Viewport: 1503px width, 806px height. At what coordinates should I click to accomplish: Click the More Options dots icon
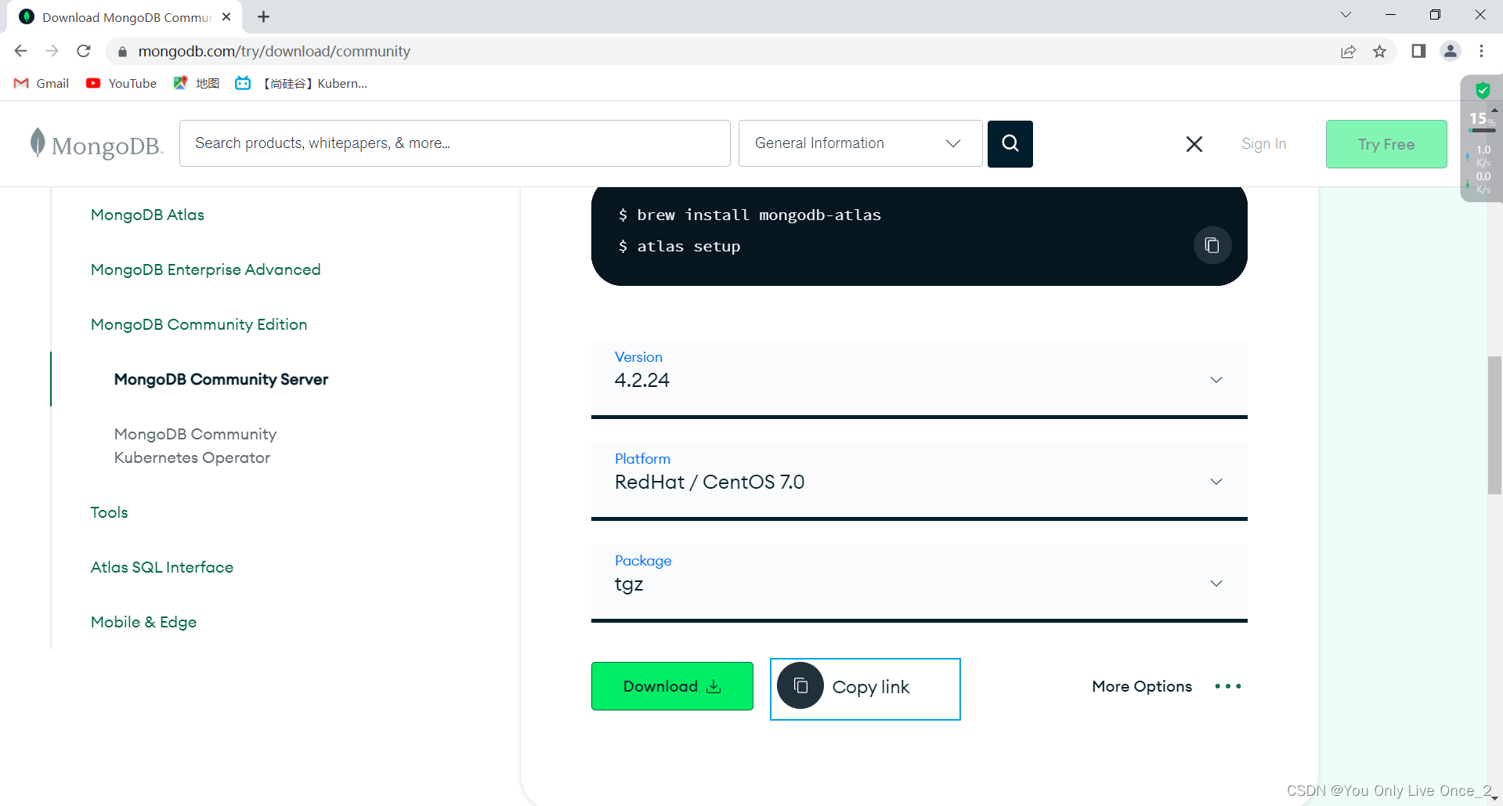1227,686
